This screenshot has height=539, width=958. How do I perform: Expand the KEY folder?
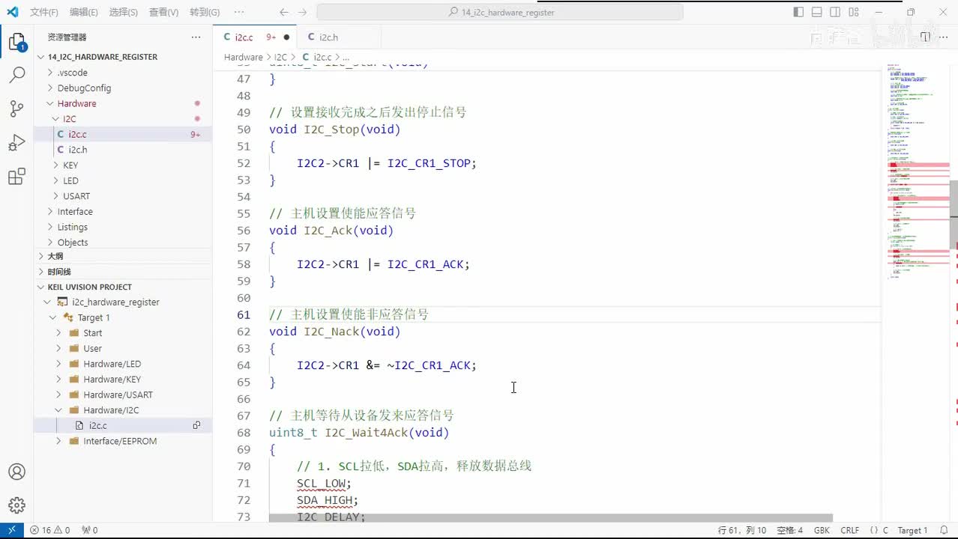tap(70, 165)
